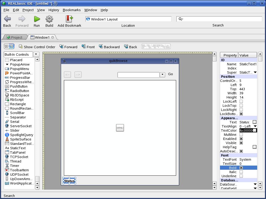Open quikBrowse address combo box arrow
266x199 pixels.
(162, 75)
